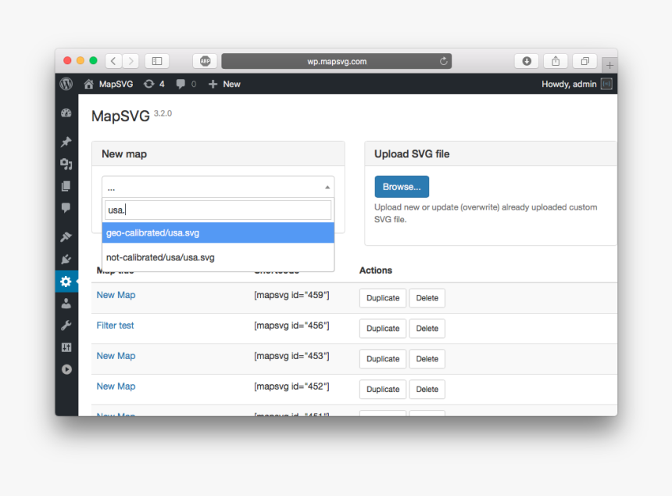Open the comments bubble in admin bar
Viewport: 672px width, 496px height.
(186, 84)
